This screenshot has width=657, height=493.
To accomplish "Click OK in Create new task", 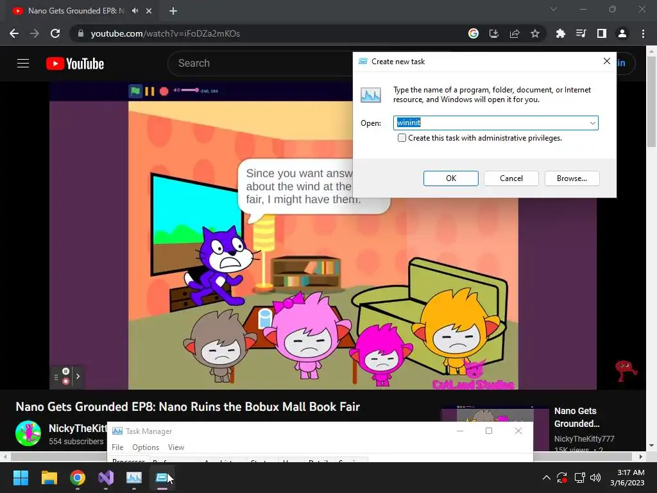I will coord(451,178).
